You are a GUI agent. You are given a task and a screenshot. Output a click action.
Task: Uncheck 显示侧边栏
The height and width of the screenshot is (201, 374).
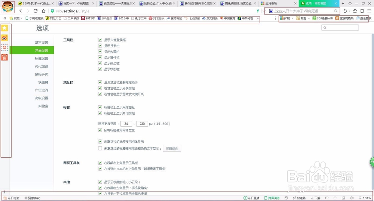pos(100,63)
